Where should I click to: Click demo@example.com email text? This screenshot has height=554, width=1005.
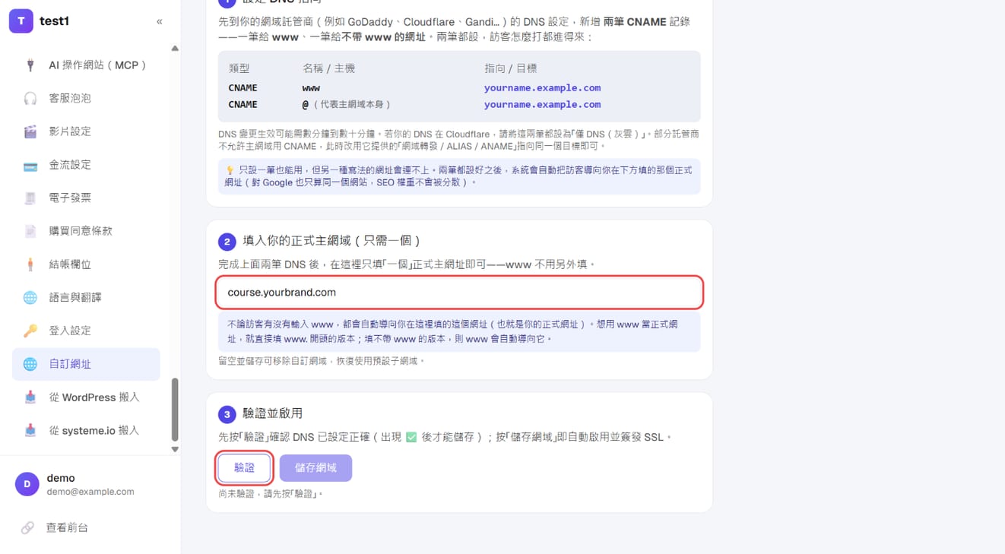90,492
